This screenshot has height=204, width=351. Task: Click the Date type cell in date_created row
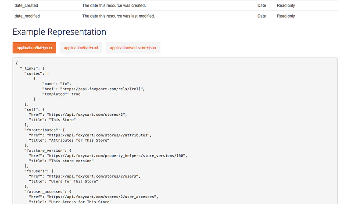261,6
